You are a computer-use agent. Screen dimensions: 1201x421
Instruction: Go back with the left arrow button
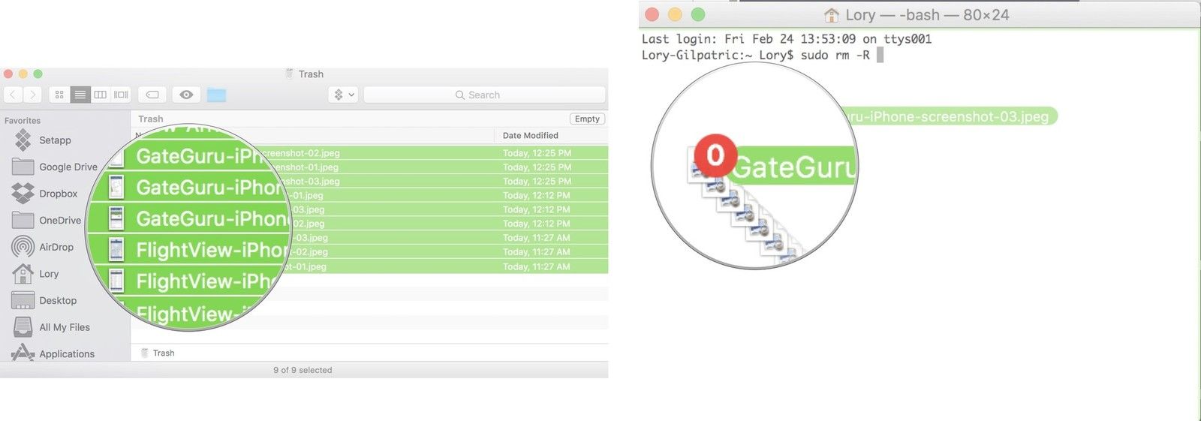click(13, 95)
